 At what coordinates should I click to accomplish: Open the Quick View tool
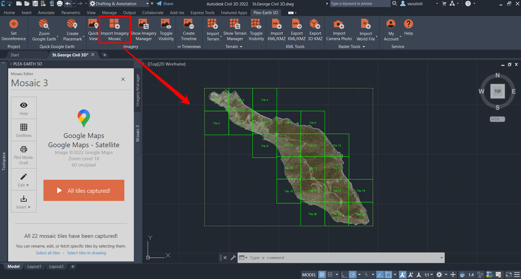pos(93,30)
